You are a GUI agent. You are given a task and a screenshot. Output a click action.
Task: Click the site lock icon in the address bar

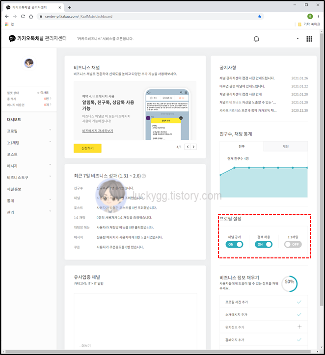pos(41,16)
